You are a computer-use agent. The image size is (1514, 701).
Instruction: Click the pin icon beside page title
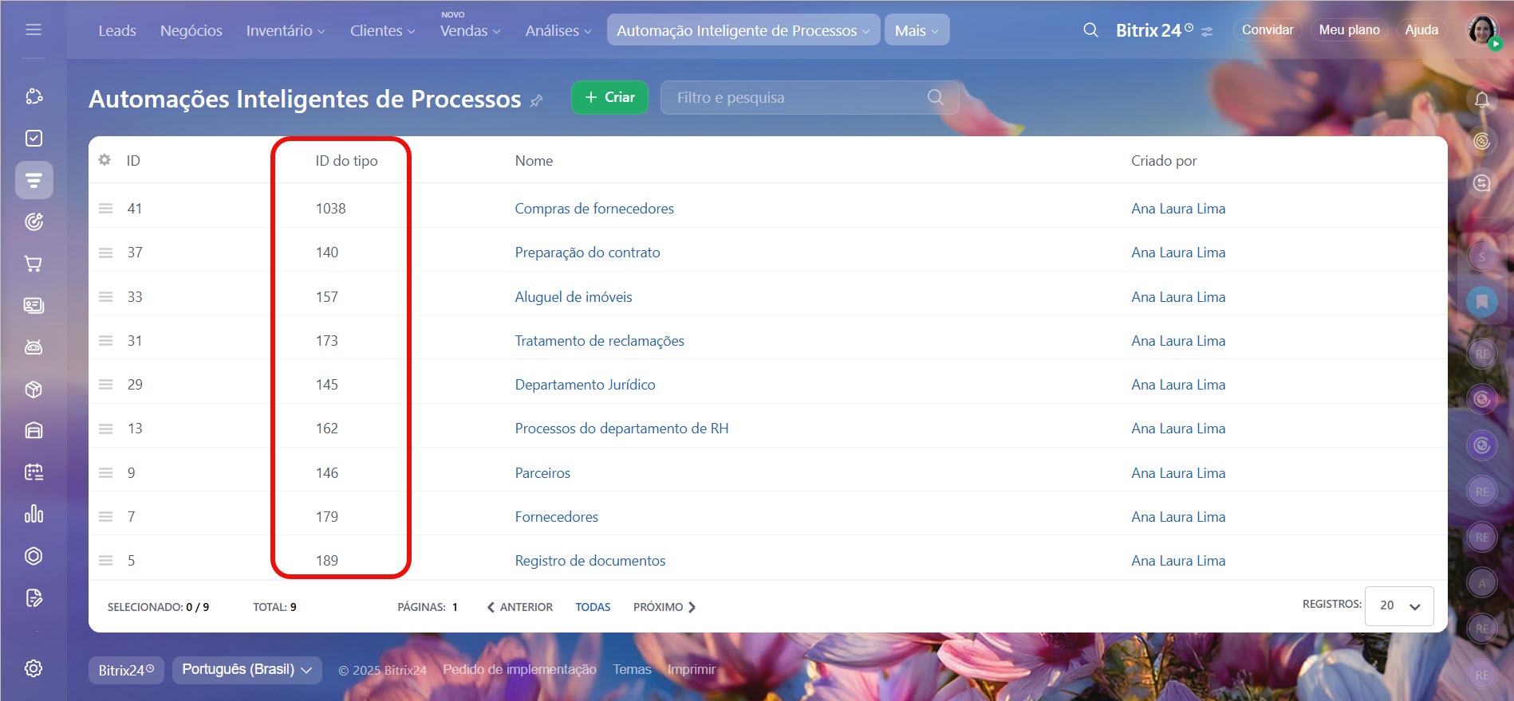pos(537,100)
